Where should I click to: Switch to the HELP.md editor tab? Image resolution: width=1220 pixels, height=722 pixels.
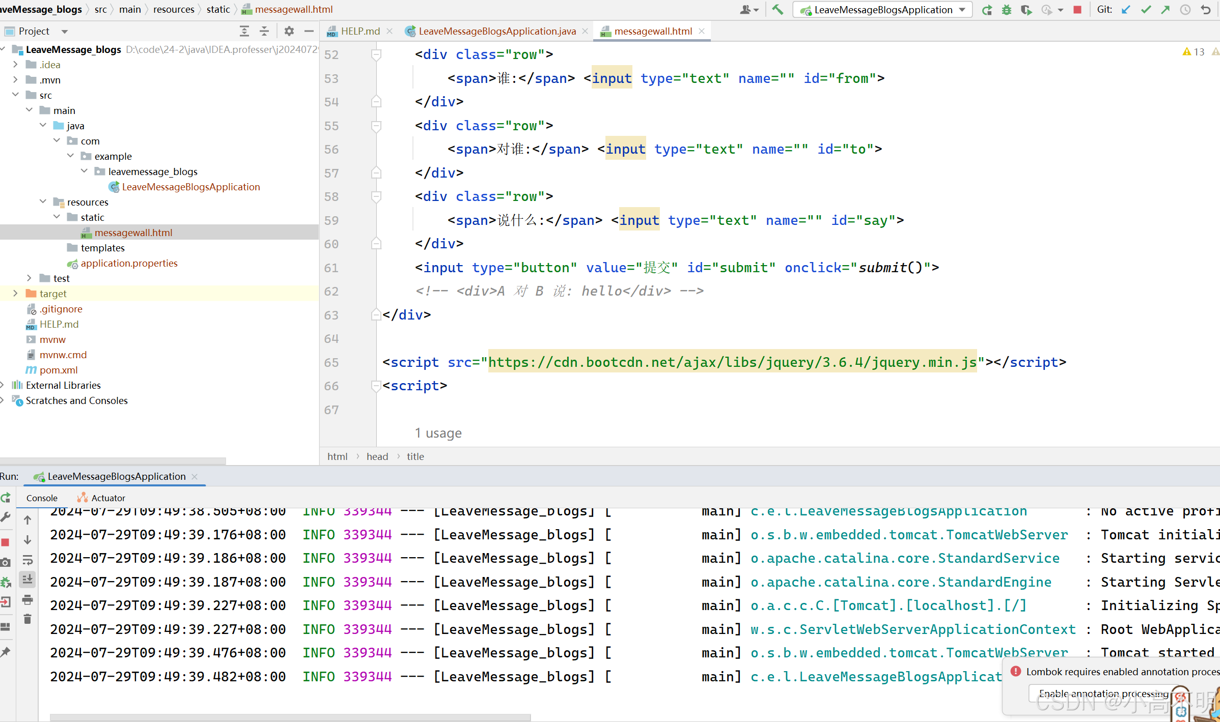361,31
